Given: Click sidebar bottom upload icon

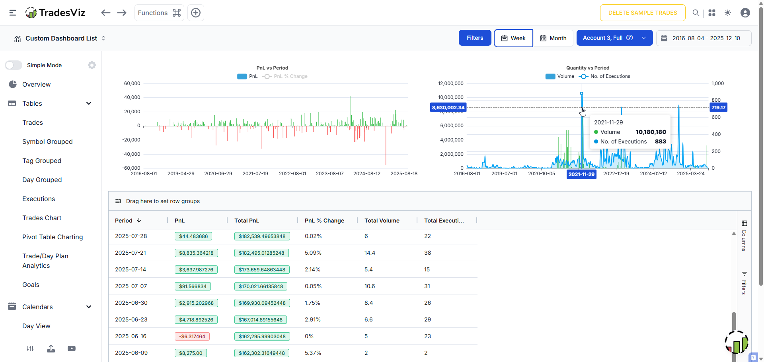Looking at the screenshot, I should pos(51,348).
